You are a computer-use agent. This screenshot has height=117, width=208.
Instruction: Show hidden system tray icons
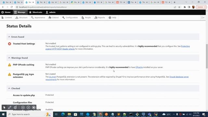[174, 114]
